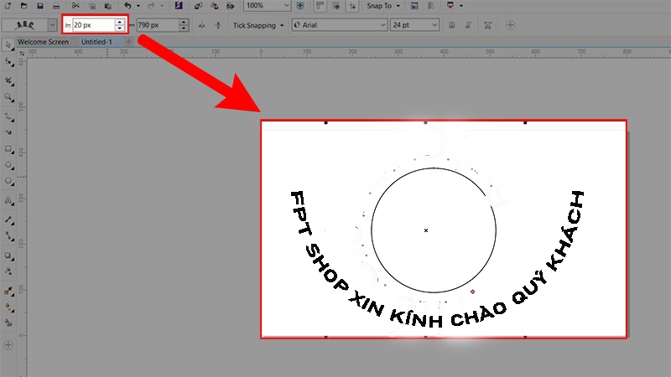The width and height of the screenshot is (671, 377).
Task: Click the Export icon
Action: pyautogui.click(x=215, y=6)
